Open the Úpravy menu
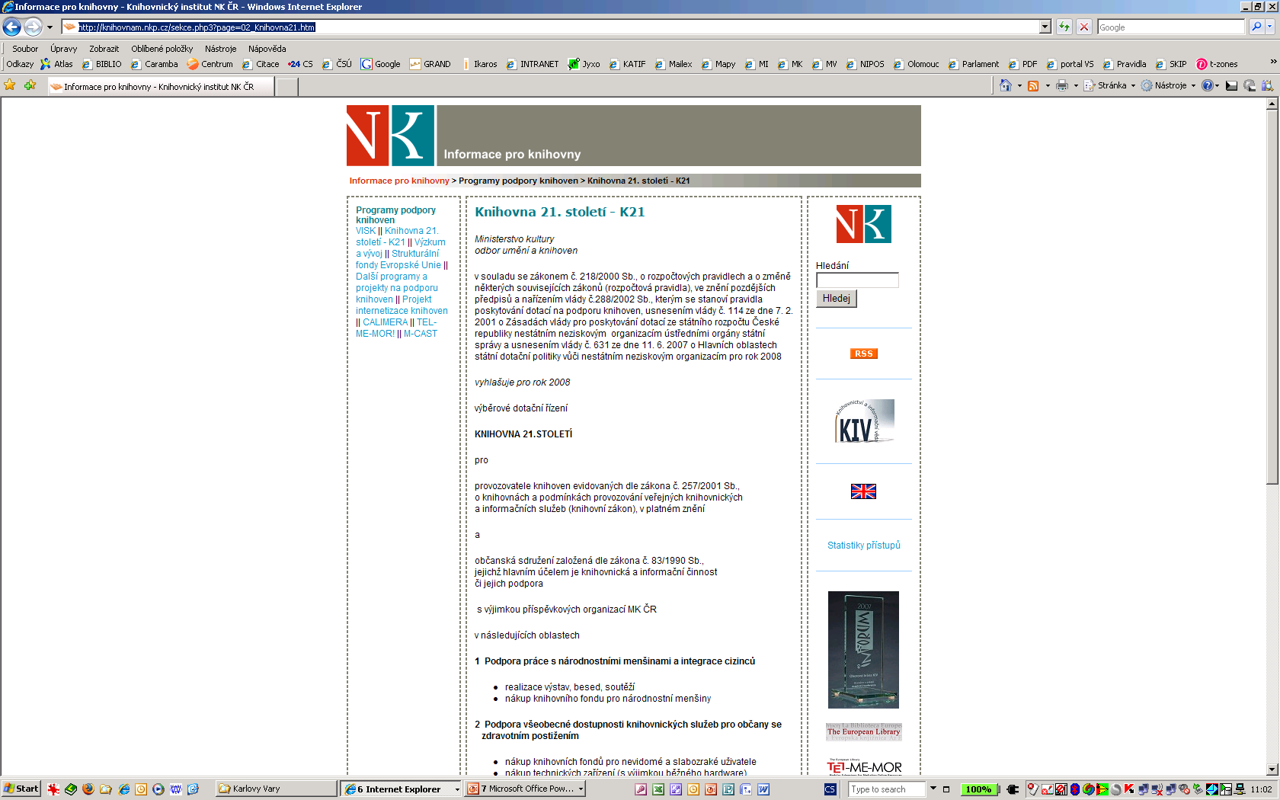This screenshot has width=1280, height=800. click(63, 49)
